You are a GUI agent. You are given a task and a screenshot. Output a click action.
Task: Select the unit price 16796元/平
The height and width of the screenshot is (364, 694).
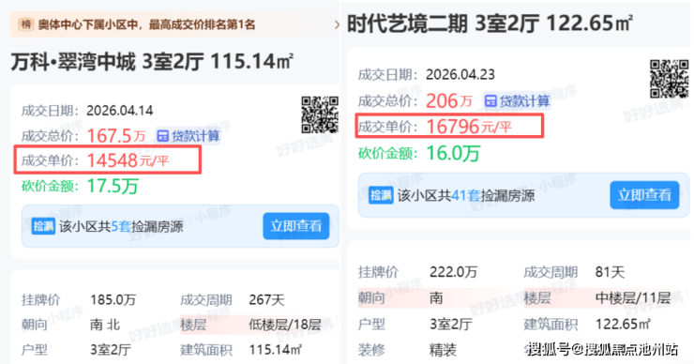(x=469, y=127)
